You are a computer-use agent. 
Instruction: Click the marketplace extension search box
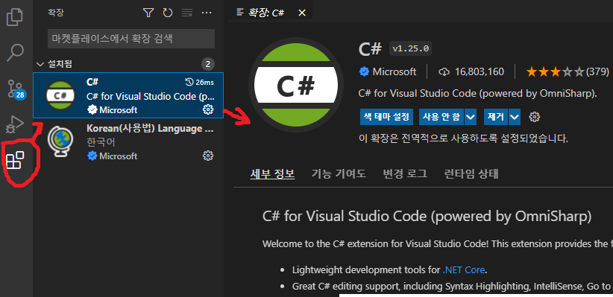[x=131, y=39]
